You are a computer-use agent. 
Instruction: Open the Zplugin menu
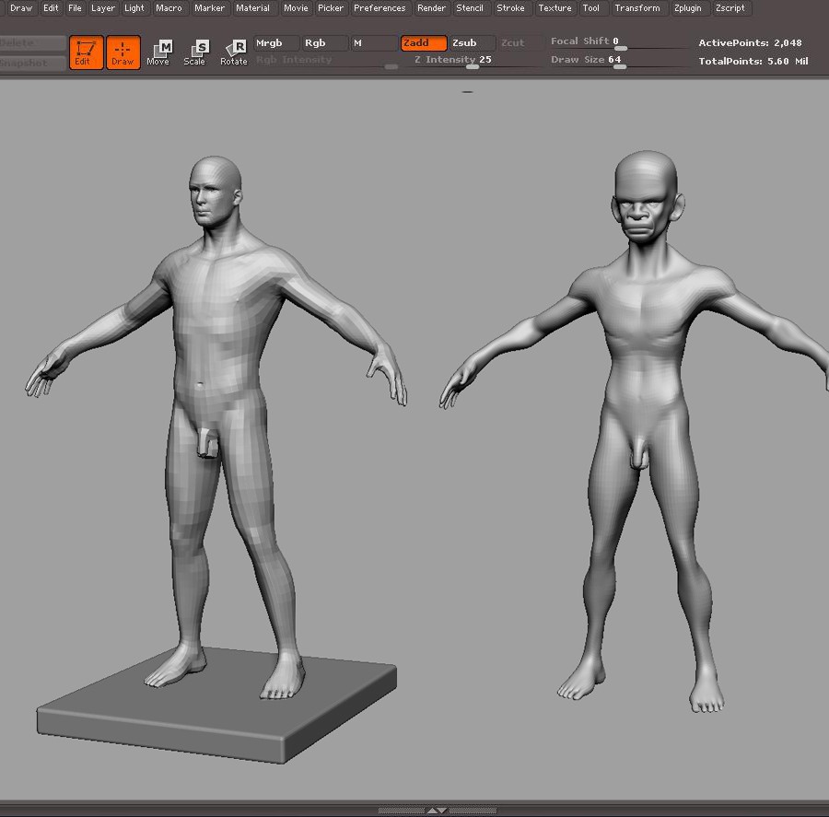tap(686, 8)
